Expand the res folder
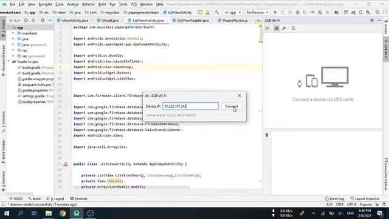The image size is (389, 219). tap(13, 50)
